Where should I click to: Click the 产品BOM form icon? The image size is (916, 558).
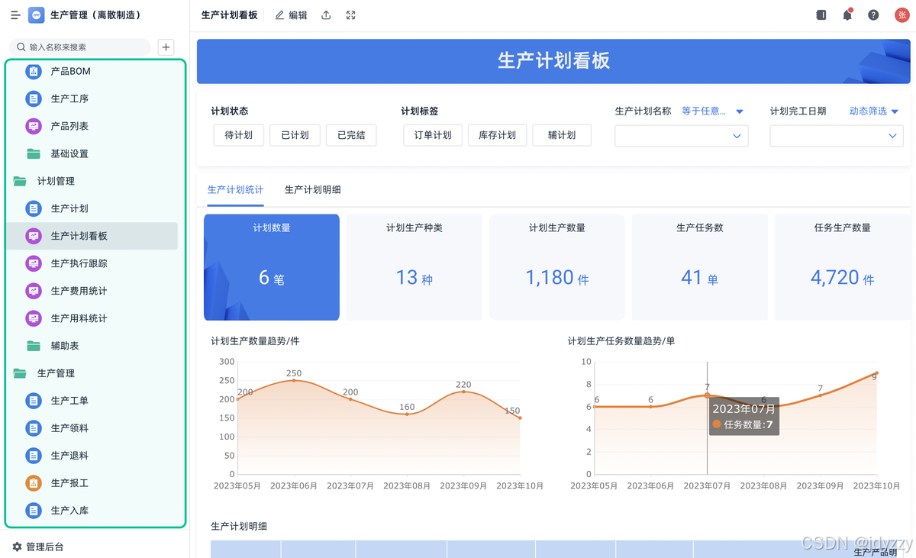(x=34, y=71)
